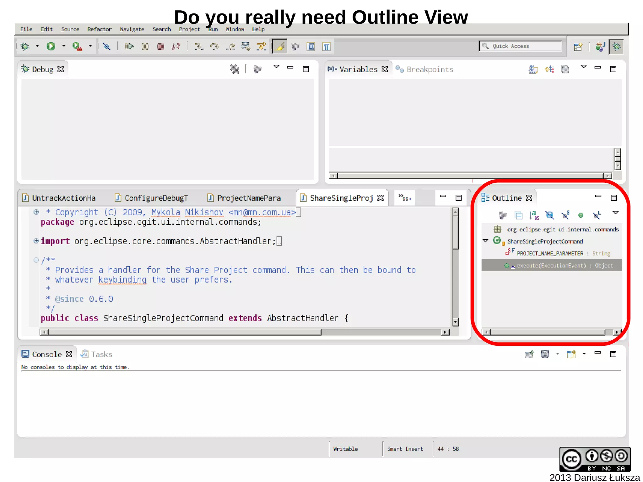Toggle Hide Local Types in Outline view

tap(597, 215)
